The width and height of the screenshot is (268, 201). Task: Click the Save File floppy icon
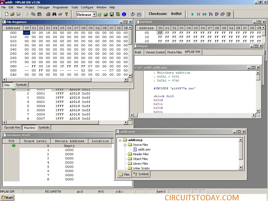pos(19,14)
